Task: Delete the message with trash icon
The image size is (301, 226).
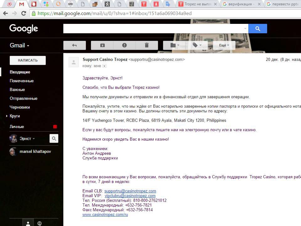Action: 147,45
